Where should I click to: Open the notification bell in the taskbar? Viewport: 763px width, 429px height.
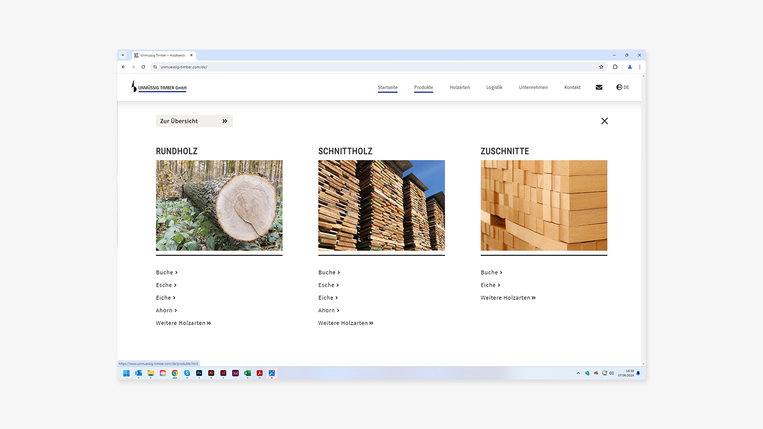click(x=638, y=373)
